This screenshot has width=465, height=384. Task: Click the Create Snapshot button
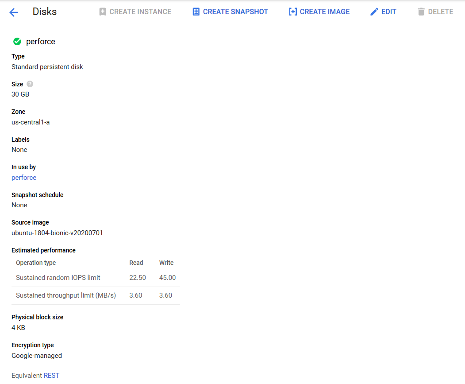[x=230, y=12]
